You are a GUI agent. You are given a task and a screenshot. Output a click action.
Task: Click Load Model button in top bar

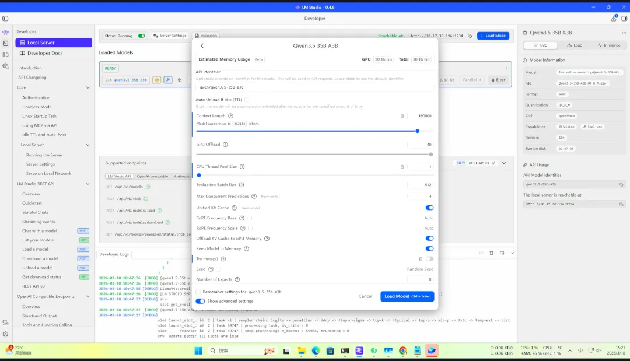pos(493,36)
